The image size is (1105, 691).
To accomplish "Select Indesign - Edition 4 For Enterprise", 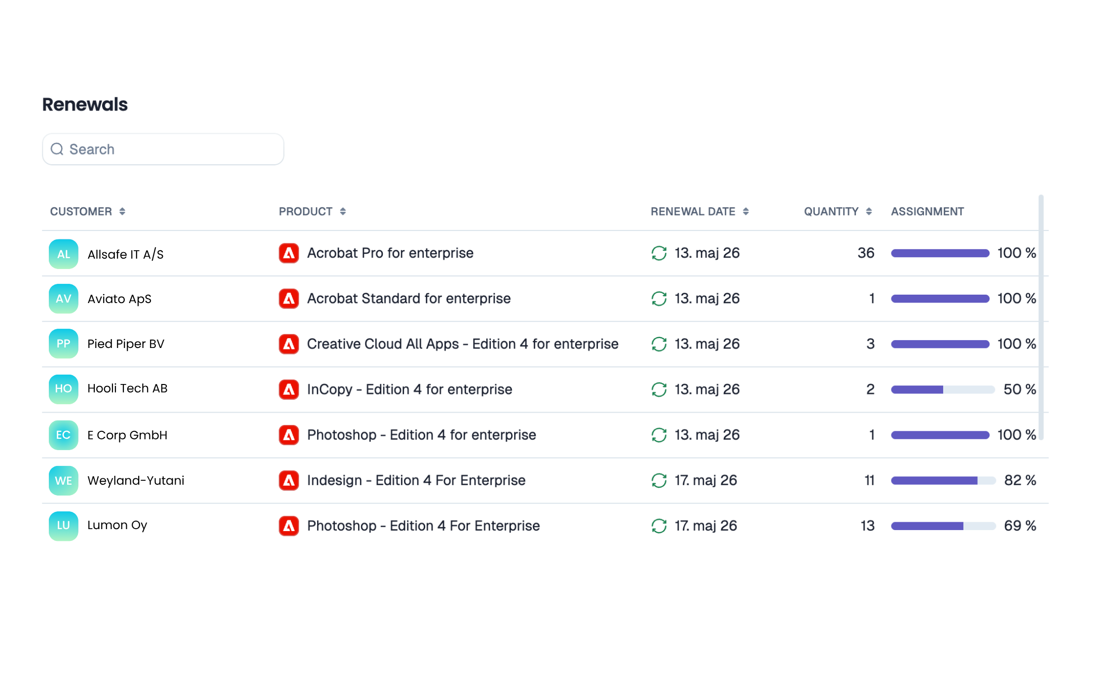I will tap(416, 480).
